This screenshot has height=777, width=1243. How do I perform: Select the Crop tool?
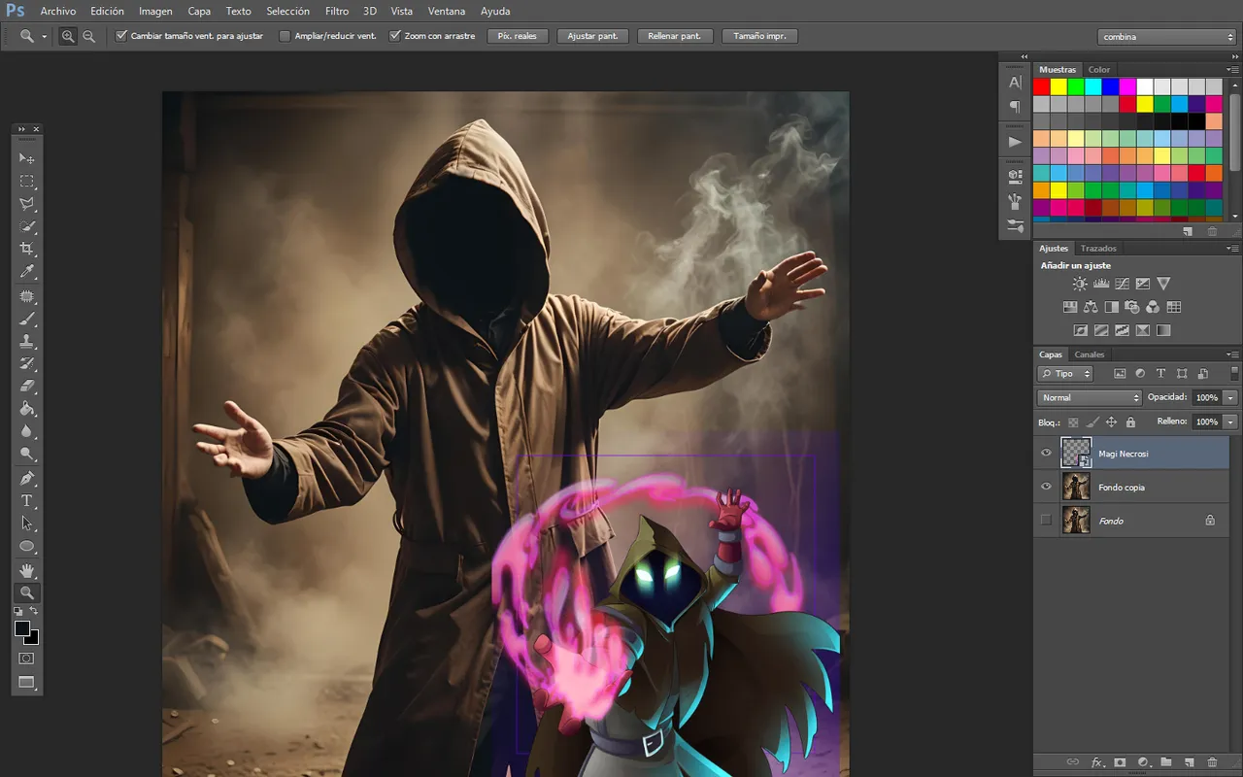click(27, 250)
